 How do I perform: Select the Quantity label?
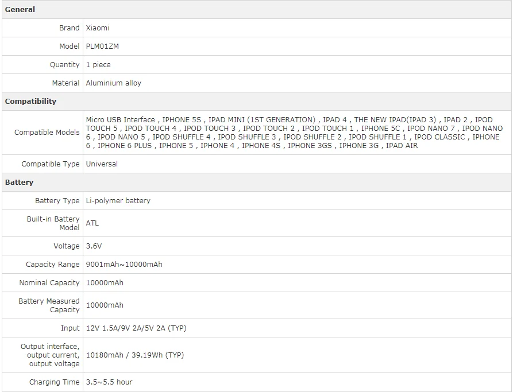point(65,64)
